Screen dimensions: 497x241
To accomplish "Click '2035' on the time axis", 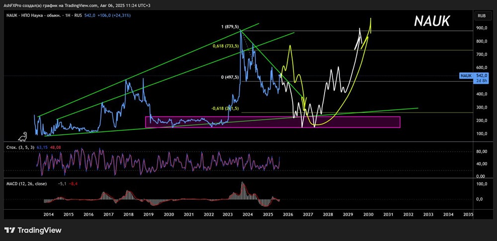I will (x=468, y=214).
